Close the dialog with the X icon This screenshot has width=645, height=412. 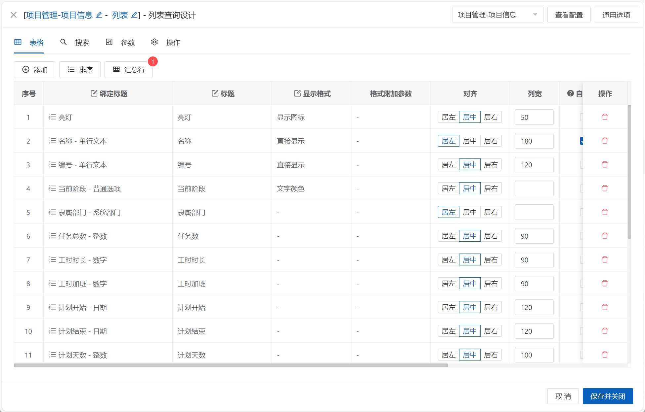point(14,15)
